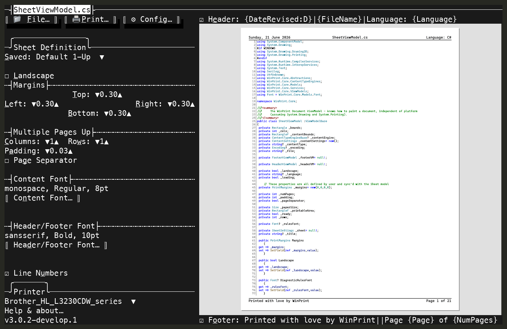The height and width of the screenshot is (329, 507).
Task: Disable the Line Numbers checkbox
Action: tap(7, 273)
